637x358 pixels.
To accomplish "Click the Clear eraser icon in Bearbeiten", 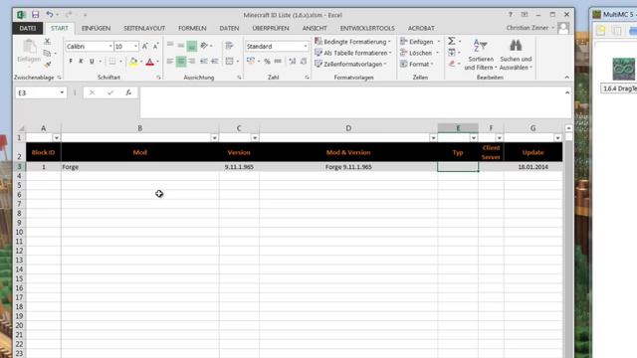I will click(x=451, y=64).
